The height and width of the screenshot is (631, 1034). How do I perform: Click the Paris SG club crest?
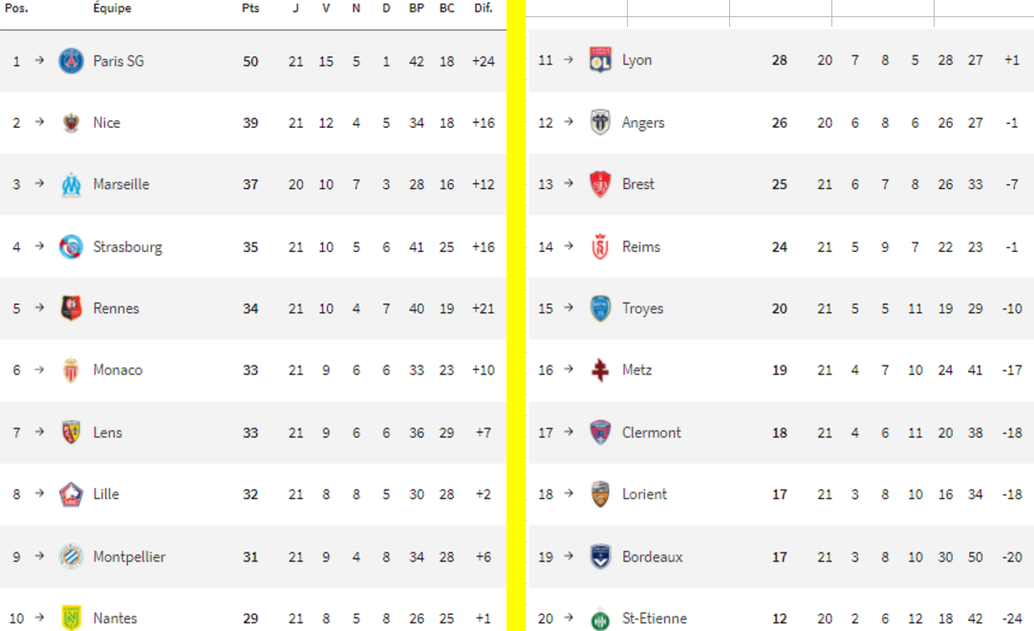(x=71, y=61)
